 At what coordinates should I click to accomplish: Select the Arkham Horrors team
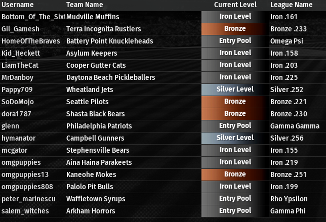tap(91, 211)
